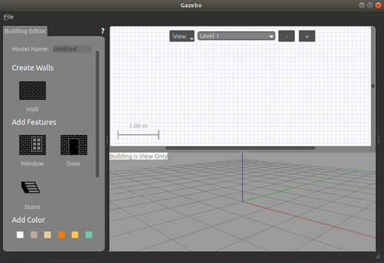Pick the orange color swatch
The image size is (384, 263).
tap(61, 235)
